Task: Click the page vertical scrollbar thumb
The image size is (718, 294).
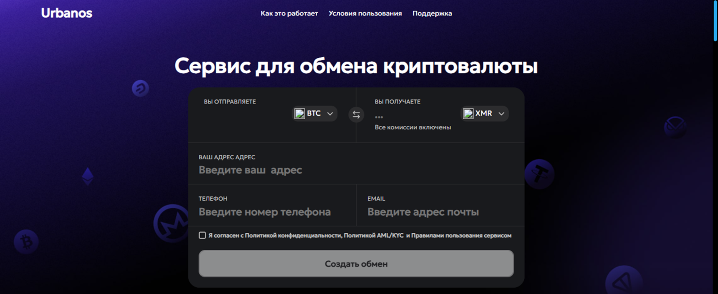Action: point(715,21)
